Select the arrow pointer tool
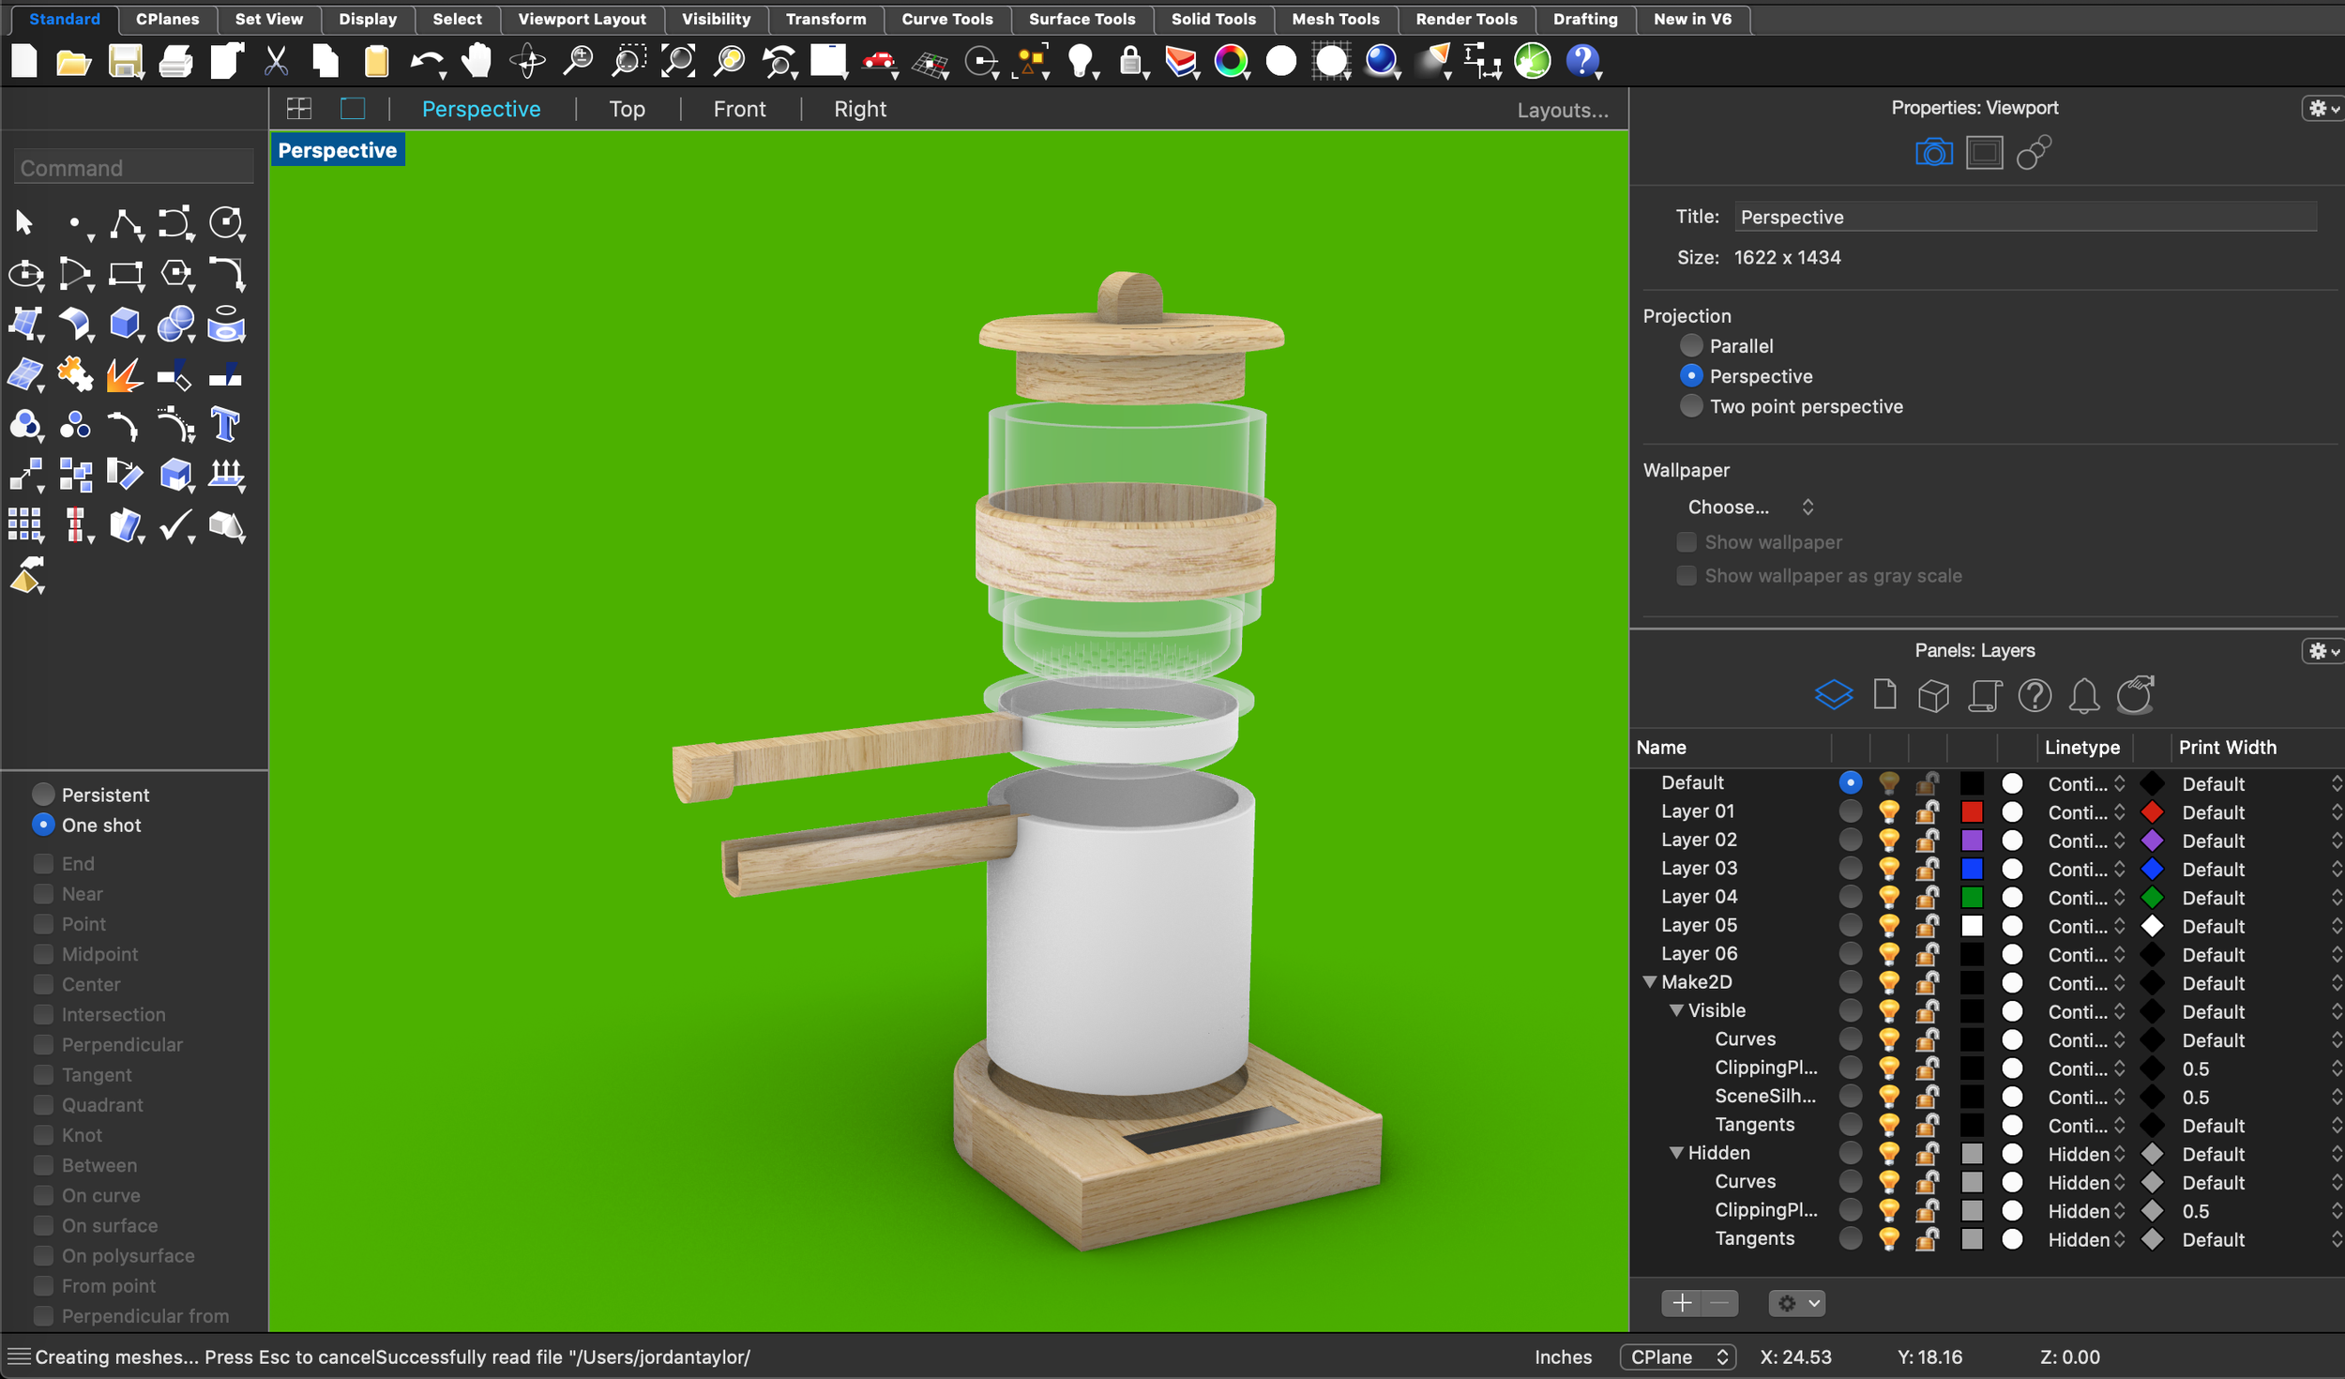This screenshot has height=1379, width=2345. click(24, 223)
